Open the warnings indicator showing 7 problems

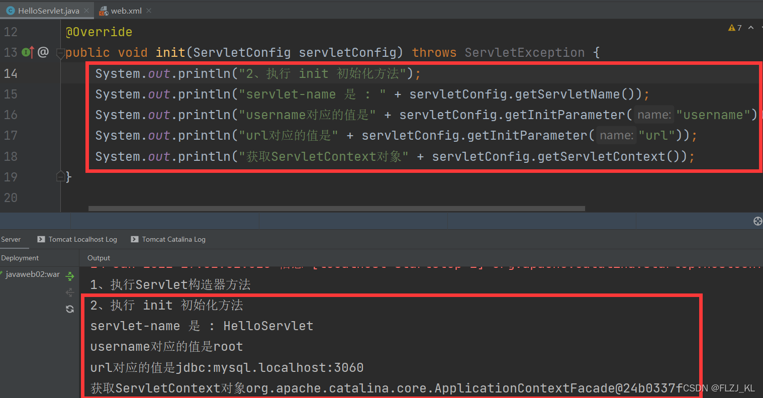[x=735, y=28]
